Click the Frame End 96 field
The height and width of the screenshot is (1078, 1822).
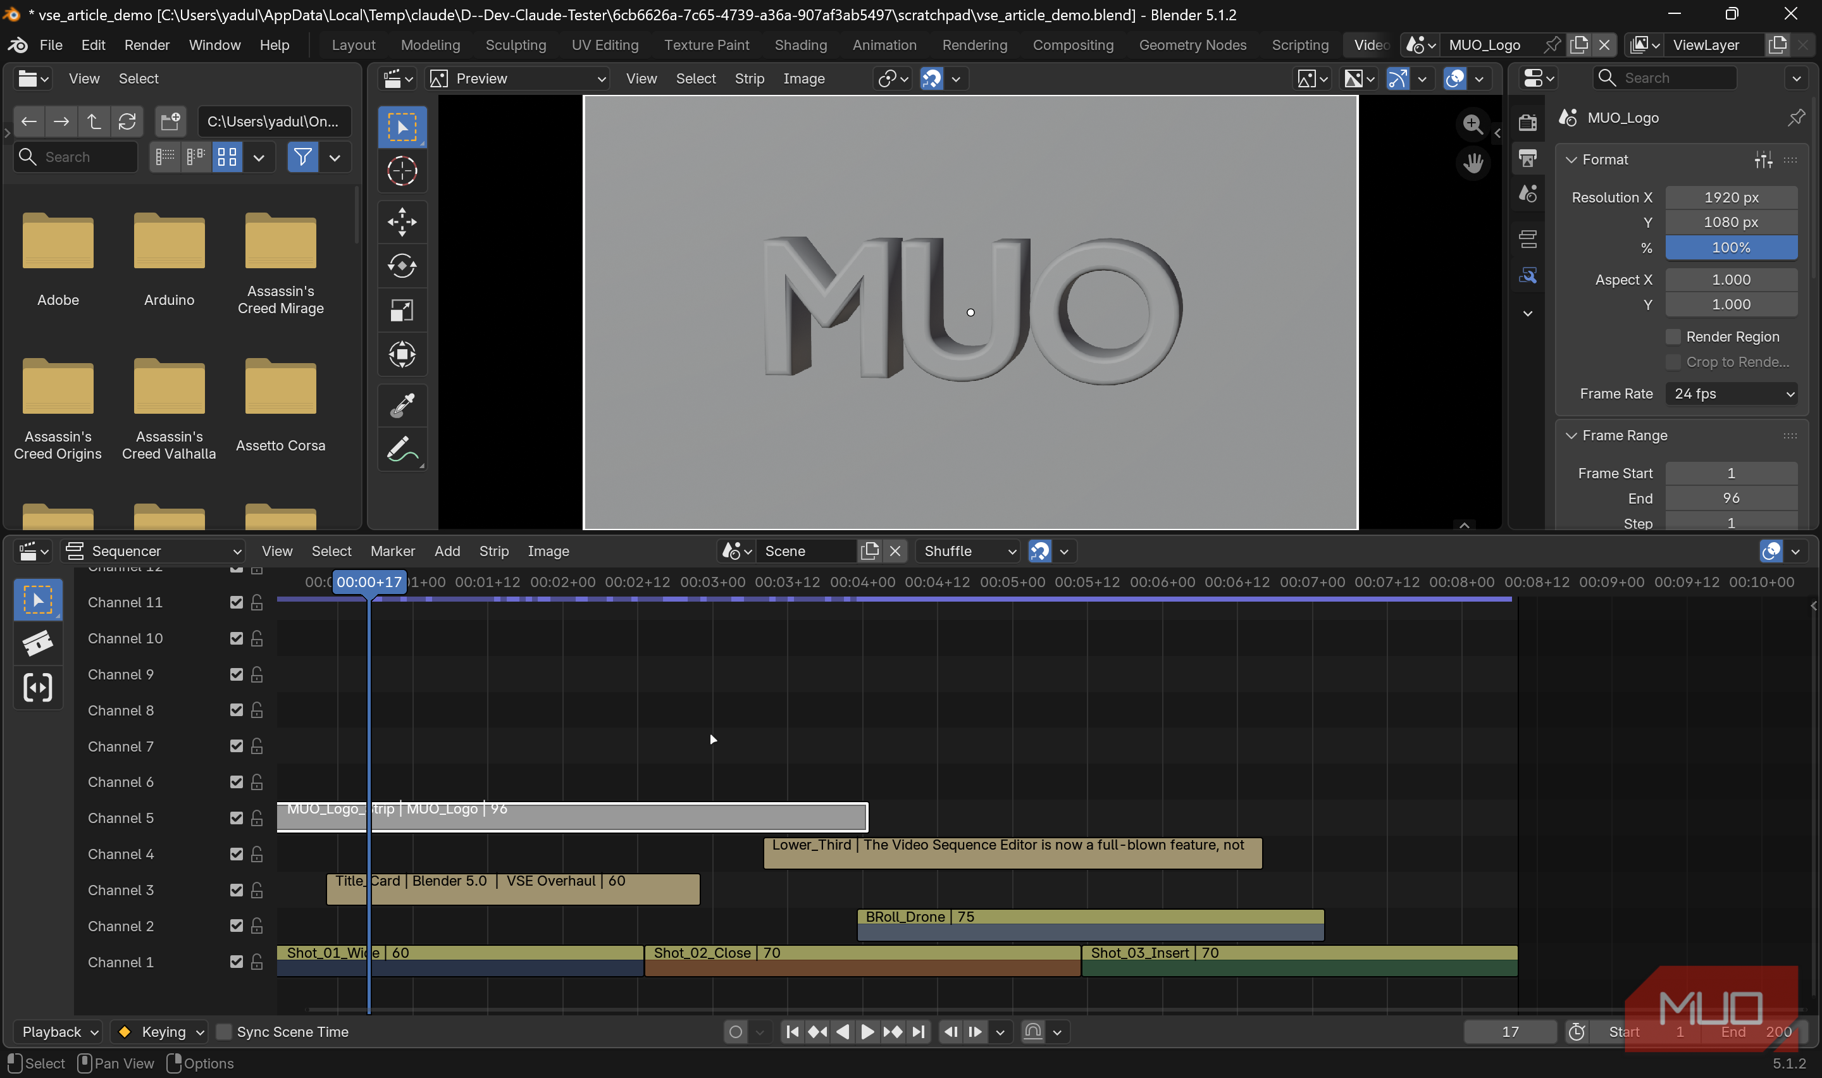coord(1732,498)
